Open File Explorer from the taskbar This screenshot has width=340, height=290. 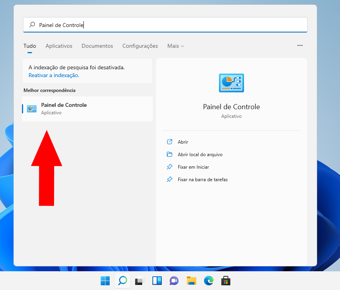191,281
